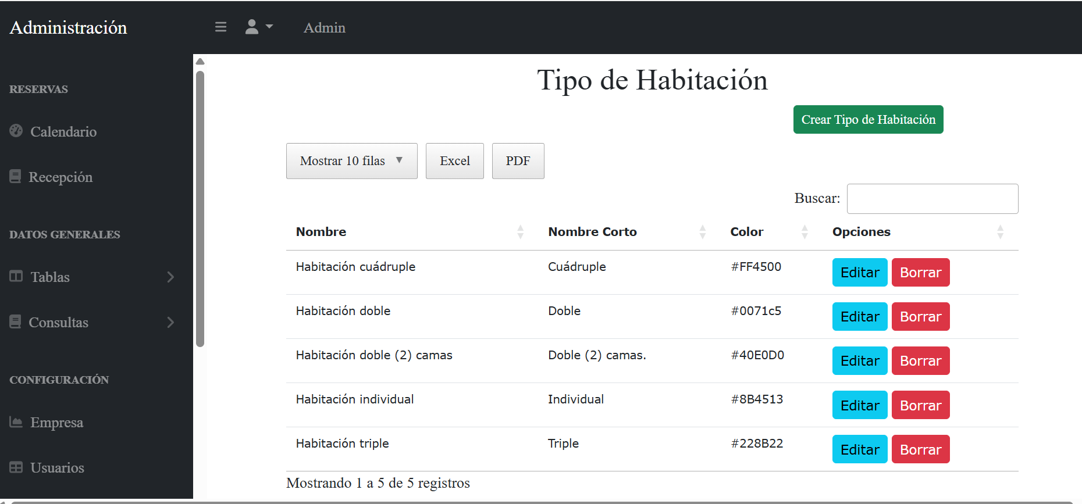Sort table by Color column
This screenshot has width=1082, height=504.
[x=805, y=232]
